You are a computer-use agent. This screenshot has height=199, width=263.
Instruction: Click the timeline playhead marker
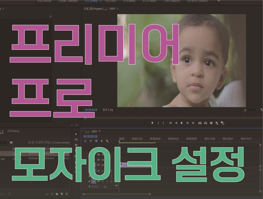(119, 141)
